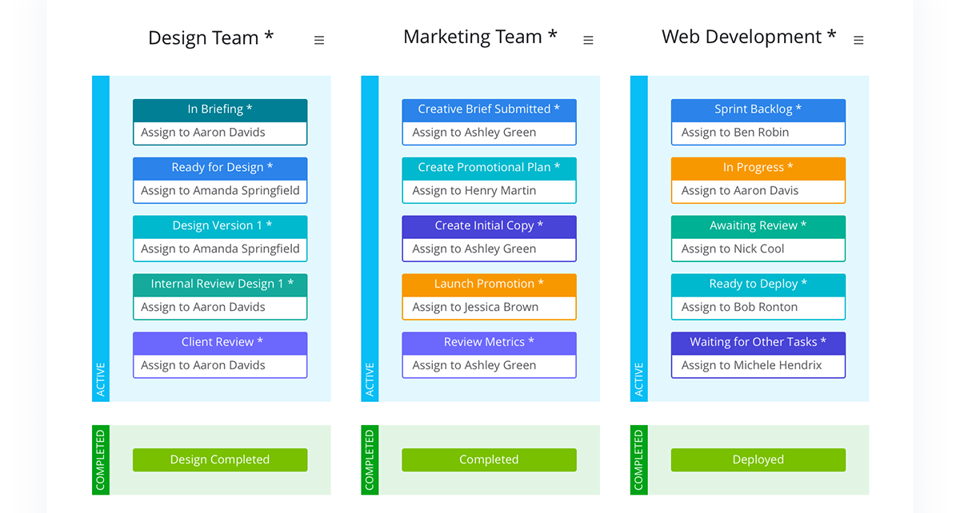Viewport: 960px width, 513px height.
Task: Click the green Design Completed status
Action: [x=220, y=459]
